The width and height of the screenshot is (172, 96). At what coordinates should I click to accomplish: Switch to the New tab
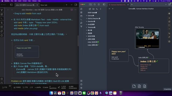[x=44, y=5]
